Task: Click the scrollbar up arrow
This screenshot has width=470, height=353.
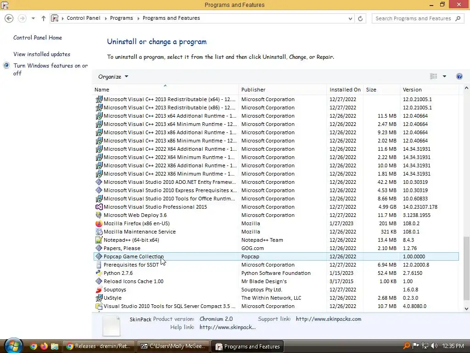Action: click(x=466, y=88)
